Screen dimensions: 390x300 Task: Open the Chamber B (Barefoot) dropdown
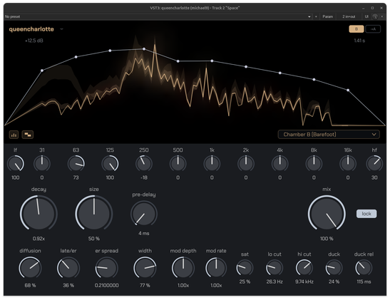point(329,135)
